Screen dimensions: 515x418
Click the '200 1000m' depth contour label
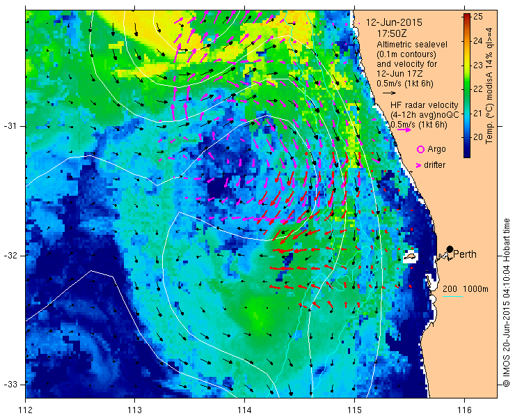(x=466, y=288)
